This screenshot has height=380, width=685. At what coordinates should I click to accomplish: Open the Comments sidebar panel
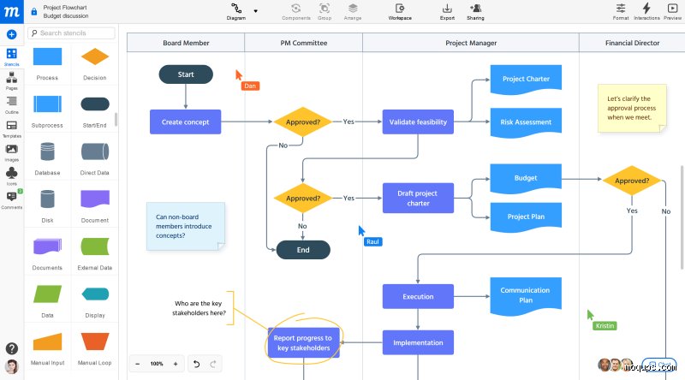[x=12, y=200]
